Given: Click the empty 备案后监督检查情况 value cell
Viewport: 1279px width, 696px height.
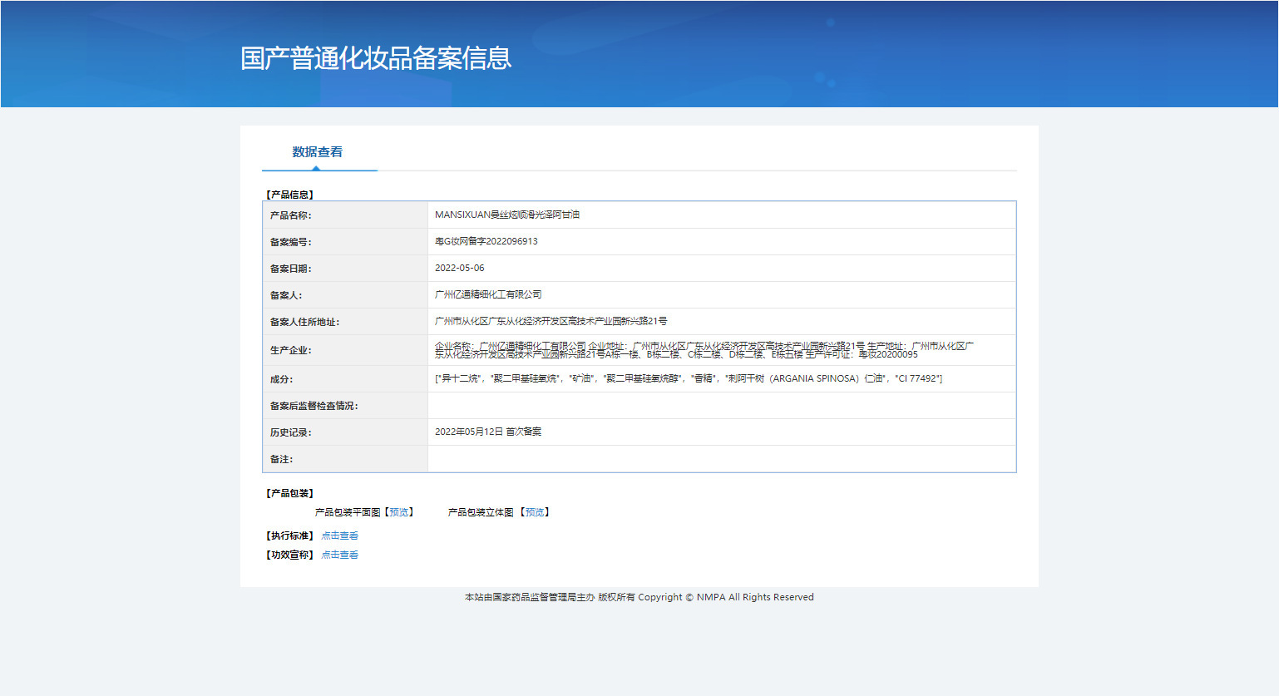Looking at the screenshot, I should pos(722,406).
